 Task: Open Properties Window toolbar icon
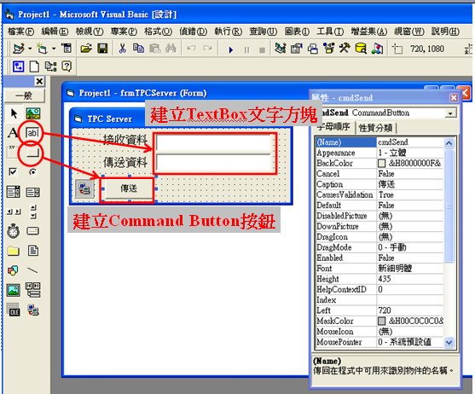(296, 49)
